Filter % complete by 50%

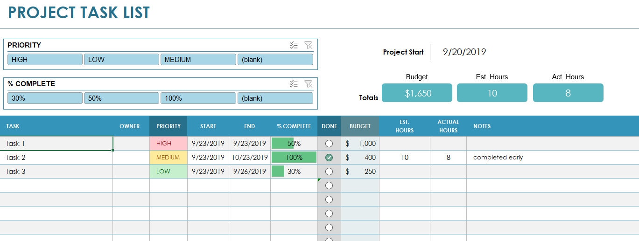click(121, 98)
